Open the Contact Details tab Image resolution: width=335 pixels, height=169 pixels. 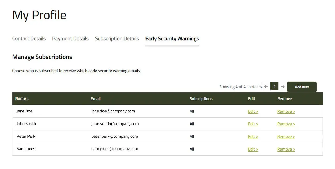pyautogui.click(x=29, y=39)
